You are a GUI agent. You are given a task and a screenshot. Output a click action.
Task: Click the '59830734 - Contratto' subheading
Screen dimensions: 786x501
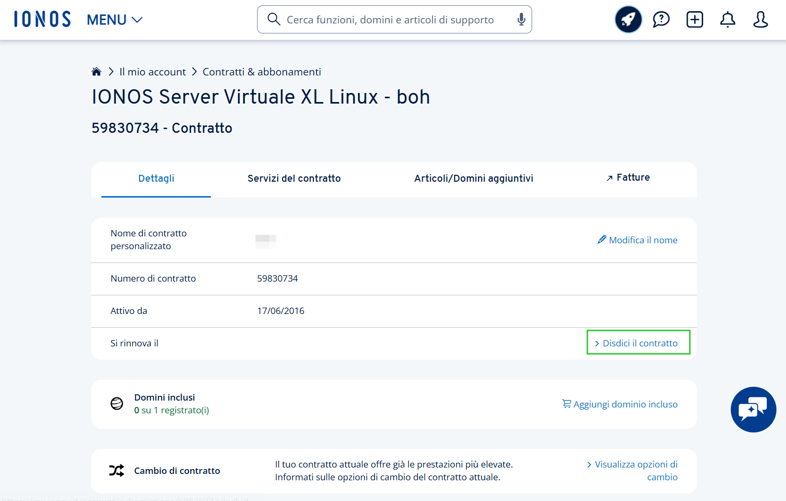tap(162, 128)
